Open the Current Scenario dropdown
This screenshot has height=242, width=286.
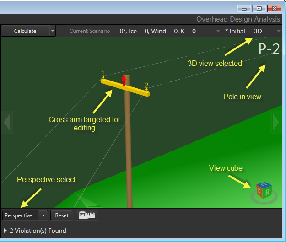218,31
